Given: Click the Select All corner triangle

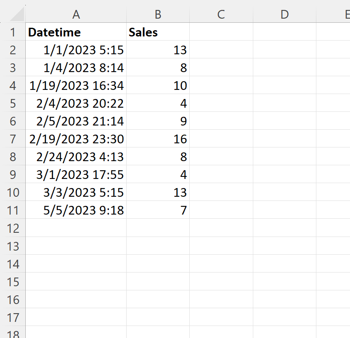Looking at the screenshot, I should [x=17, y=14].
